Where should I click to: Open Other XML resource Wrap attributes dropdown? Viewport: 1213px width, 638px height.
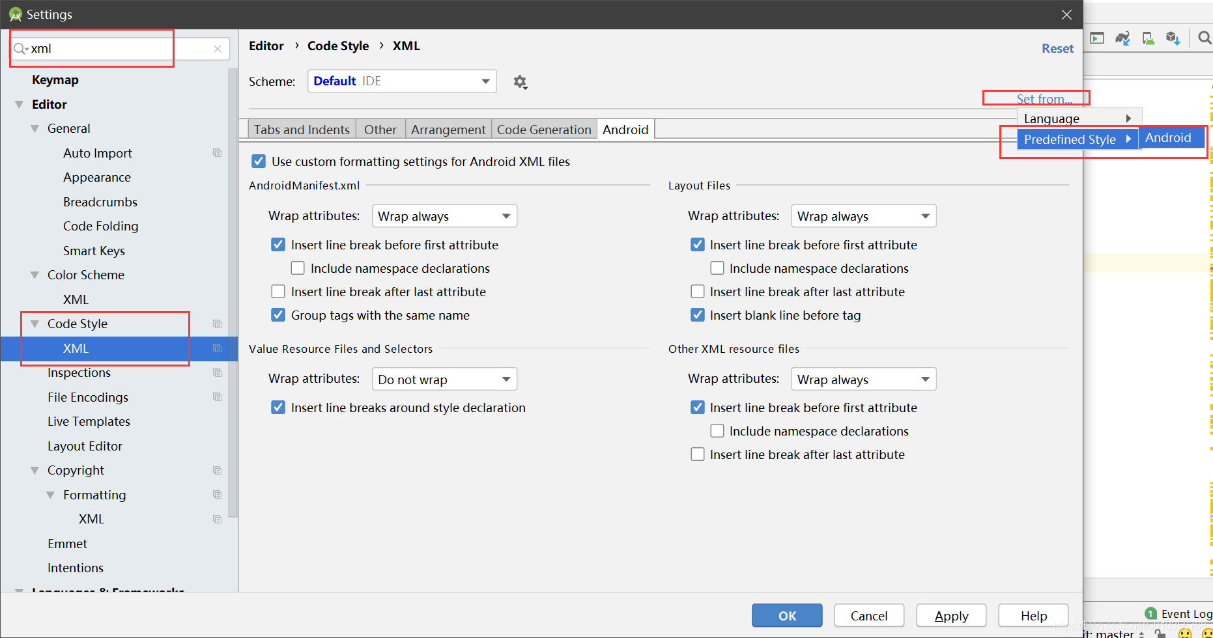click(x=864, y=380)
